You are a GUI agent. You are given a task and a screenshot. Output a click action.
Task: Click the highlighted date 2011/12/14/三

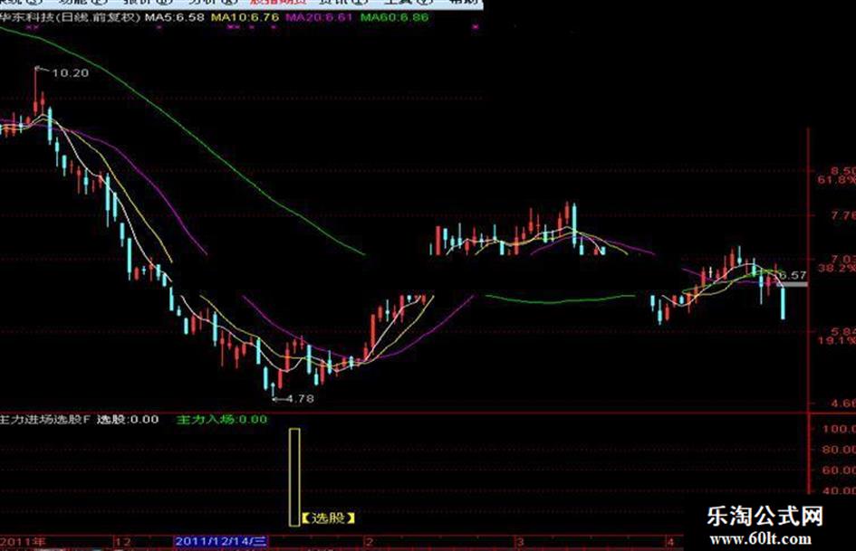click(221, 542)
